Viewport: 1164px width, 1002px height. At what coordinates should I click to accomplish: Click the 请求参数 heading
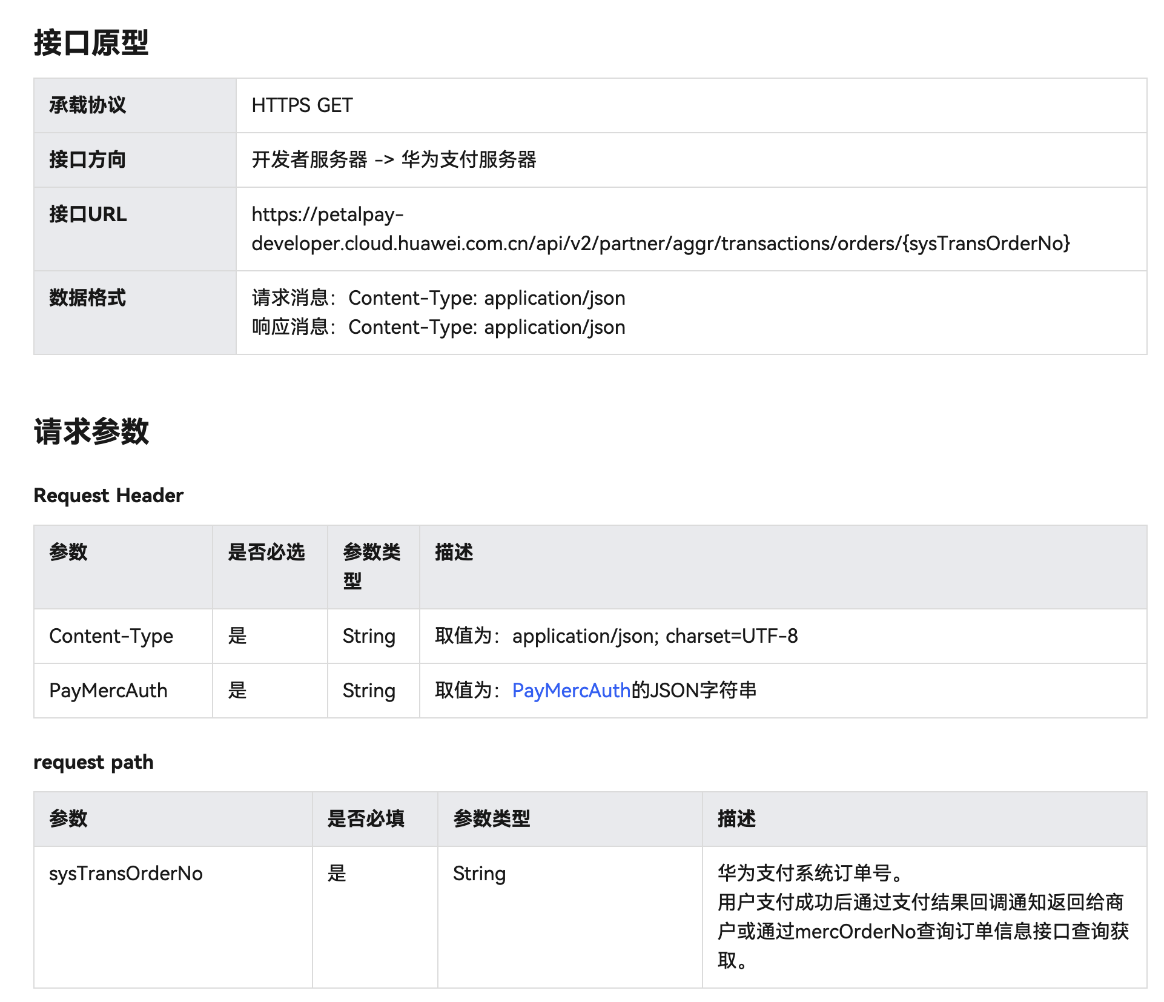tap(91, 431)
